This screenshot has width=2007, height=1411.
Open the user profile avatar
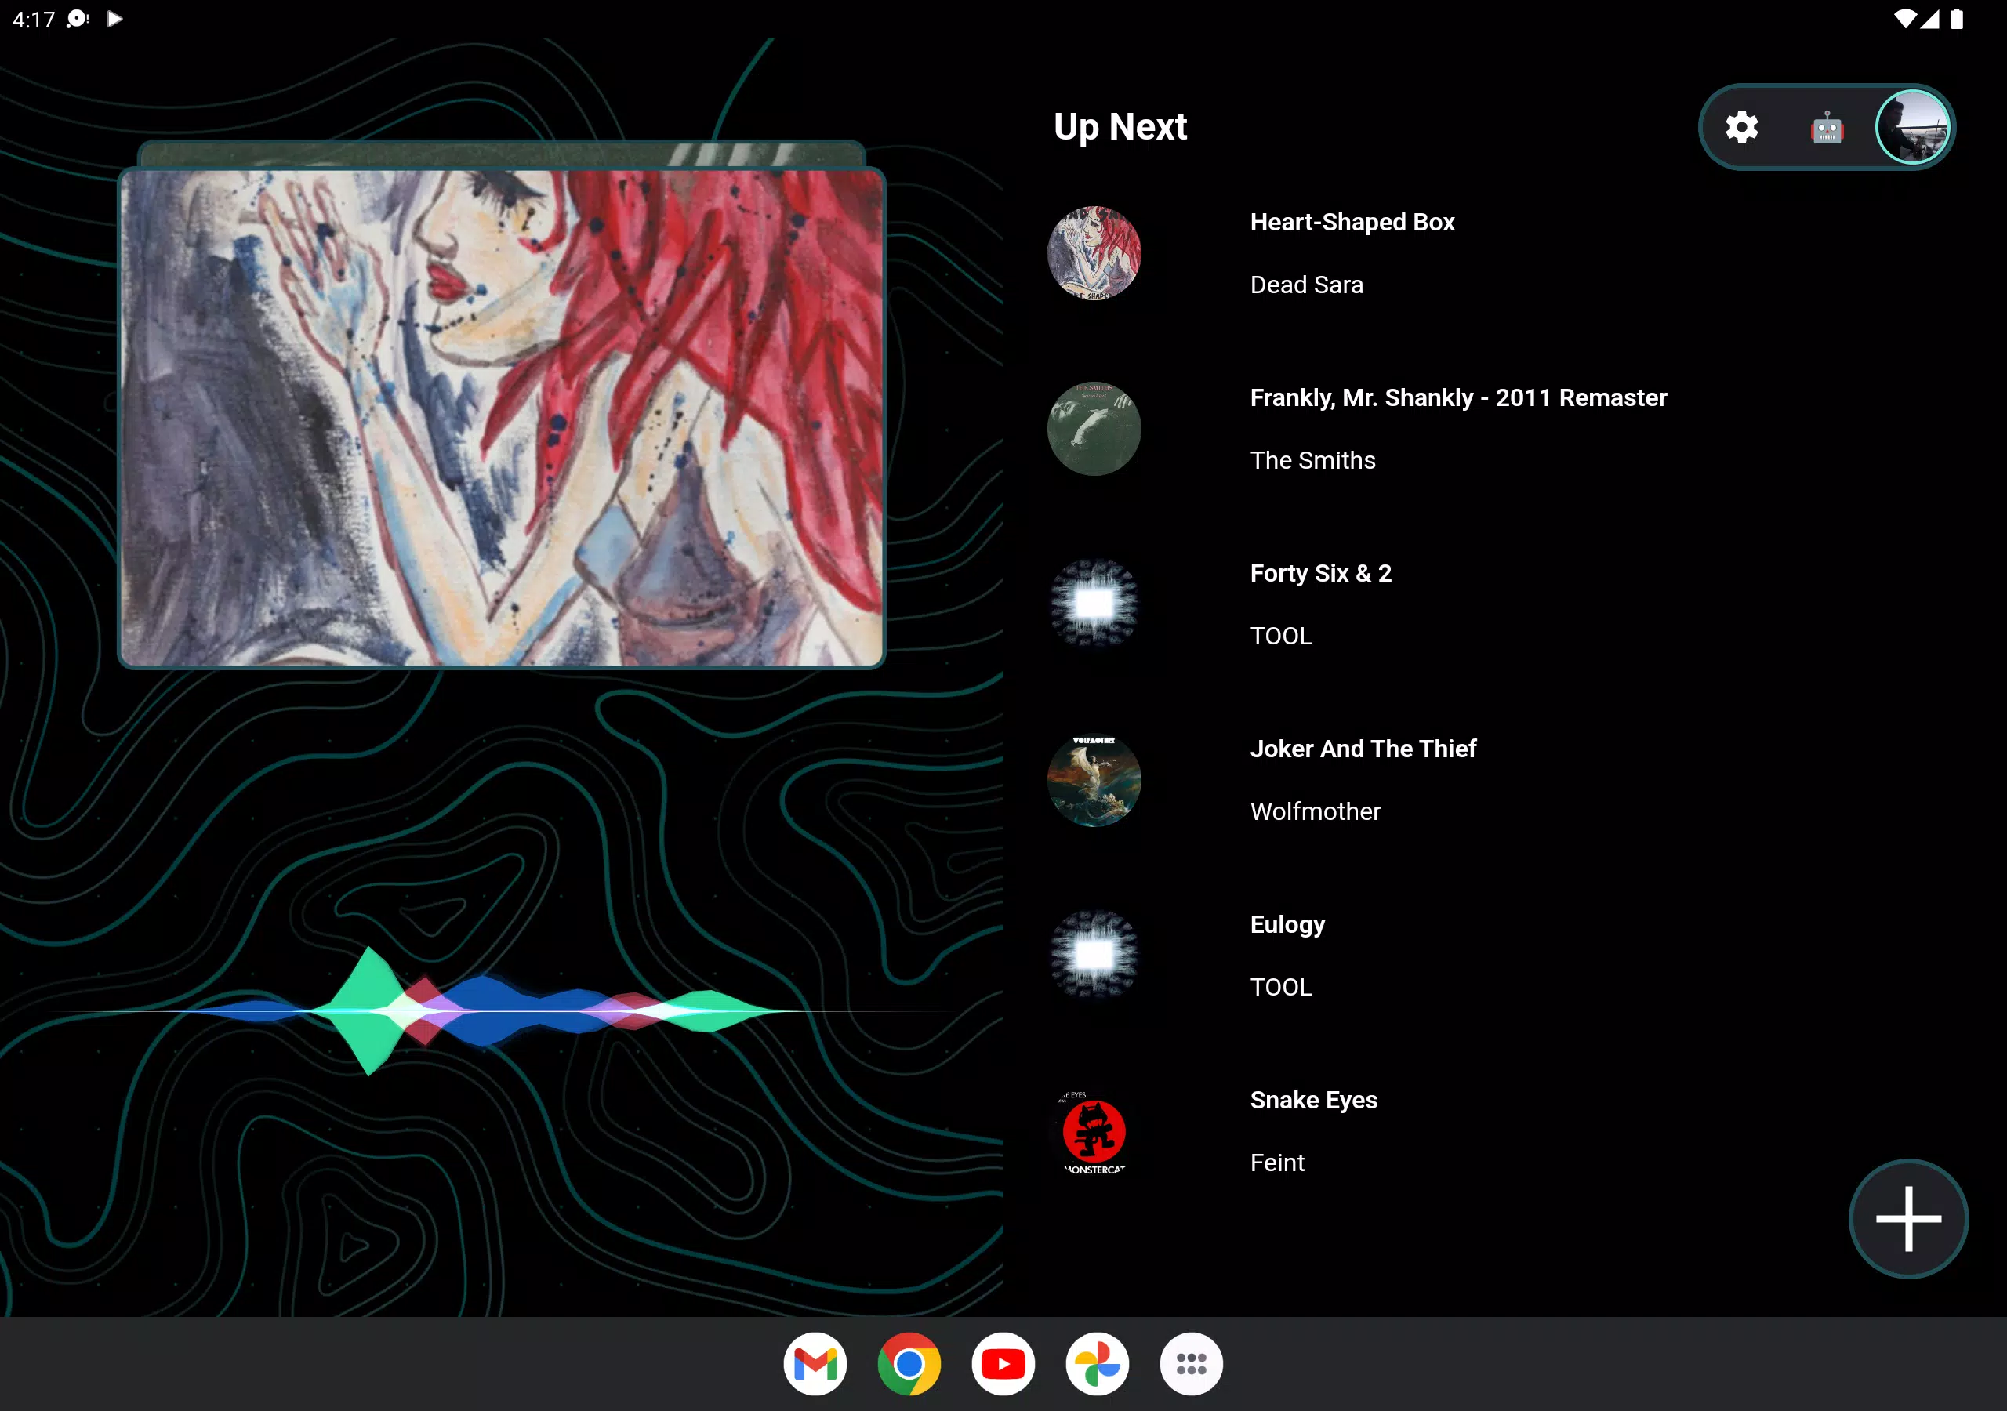[1913, 128]
